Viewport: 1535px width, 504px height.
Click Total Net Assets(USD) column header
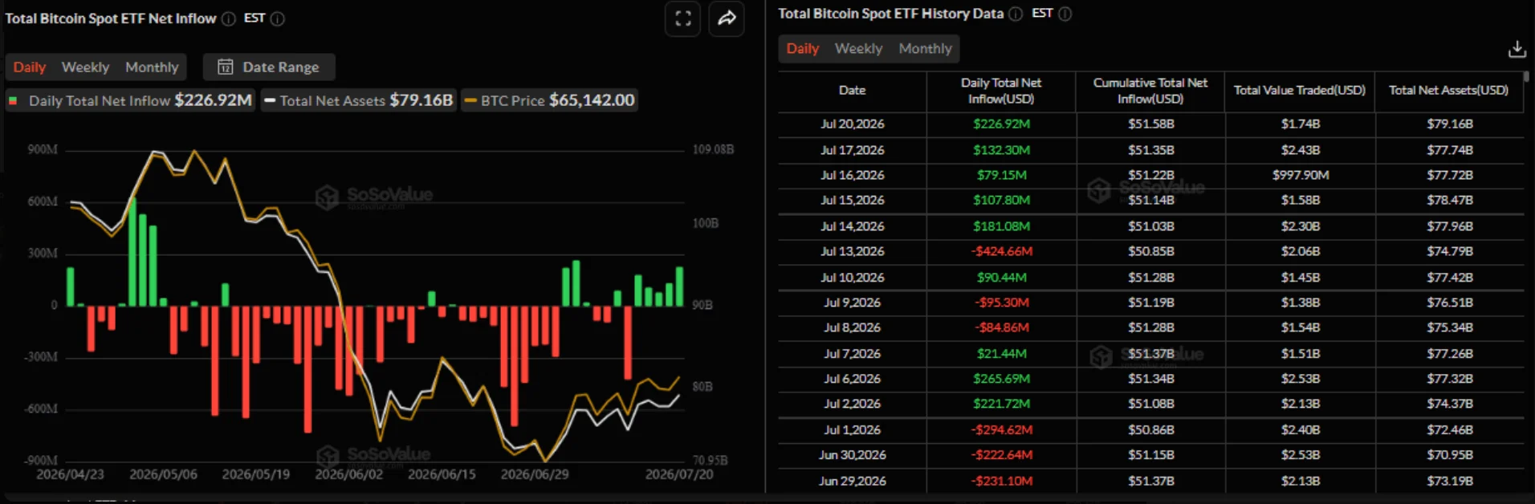[1449, 90]
